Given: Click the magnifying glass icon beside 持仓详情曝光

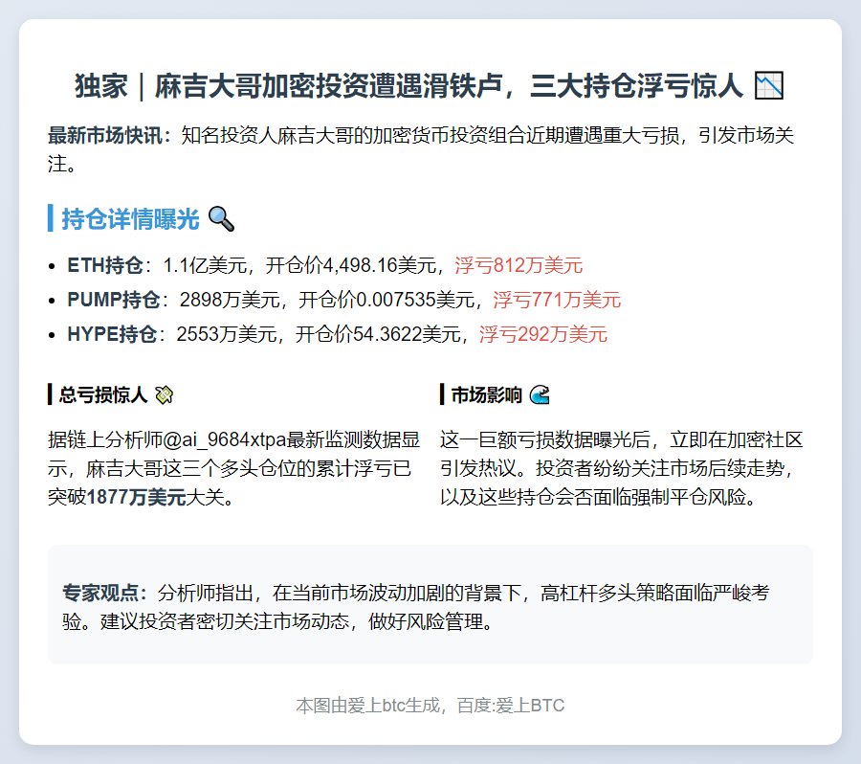Looking at the screenshot, I should pos(220,219).
